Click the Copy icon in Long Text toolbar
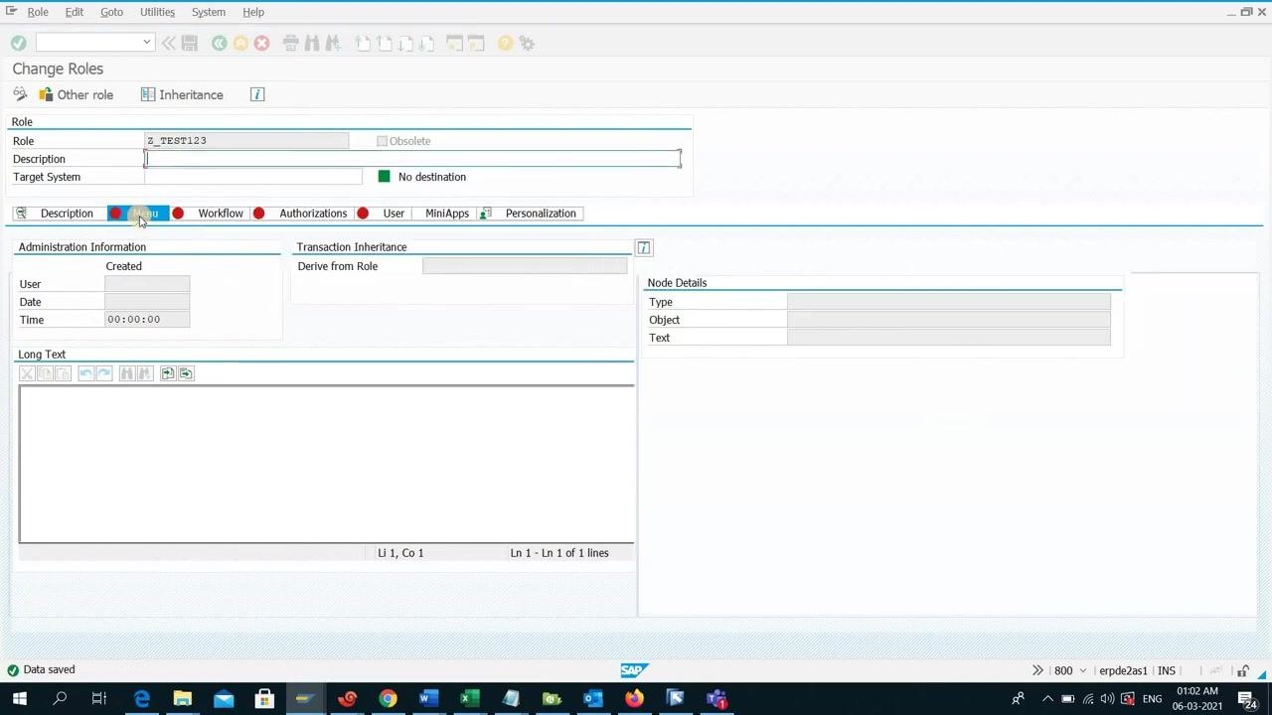This screenshot has height=715, width=1272. [45, 373]
